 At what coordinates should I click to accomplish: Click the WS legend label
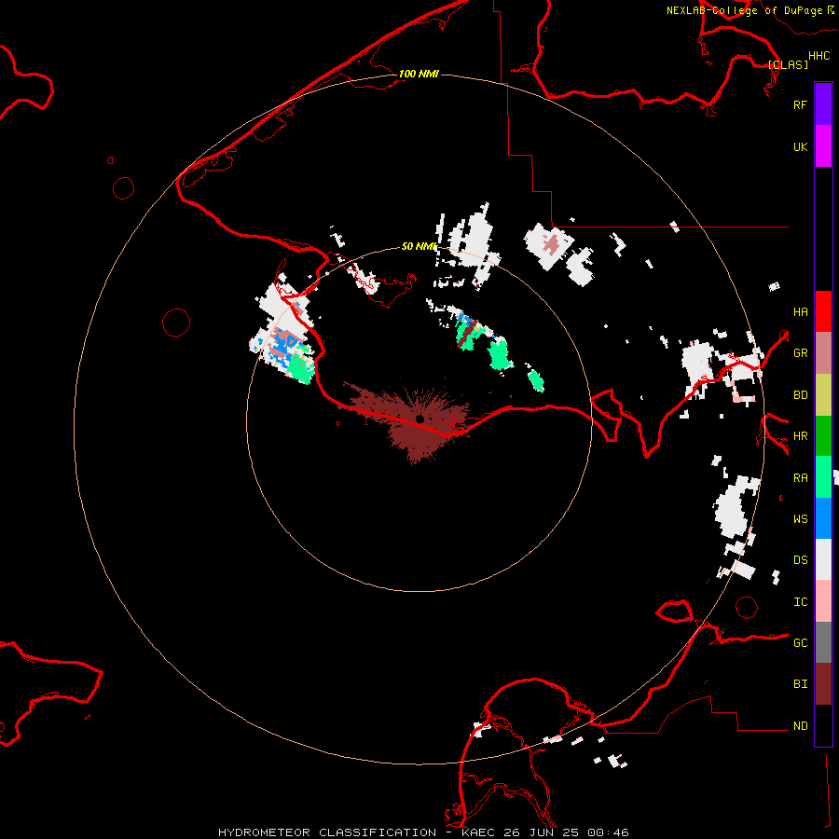pos(800,518)
